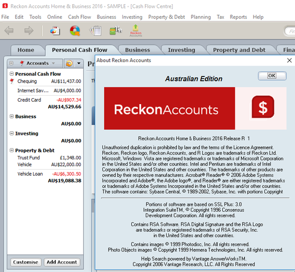Open the Cash Flow menu
This screenshot has height=272, width=295.
(79, 17)
